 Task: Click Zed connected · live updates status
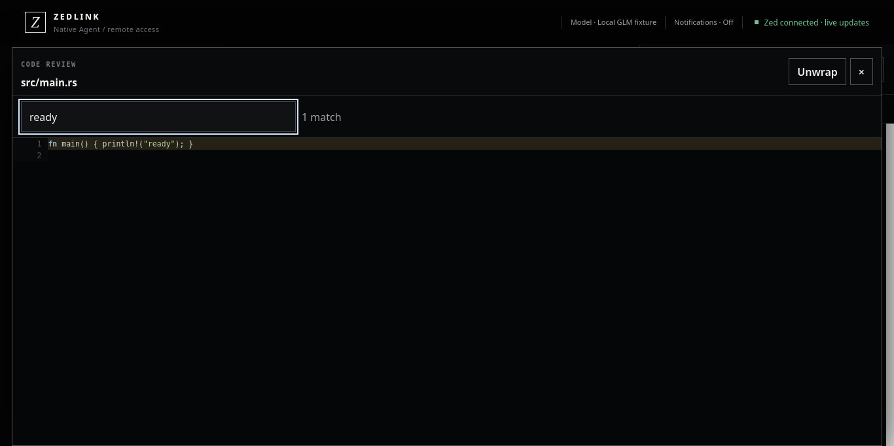(816, 22)
